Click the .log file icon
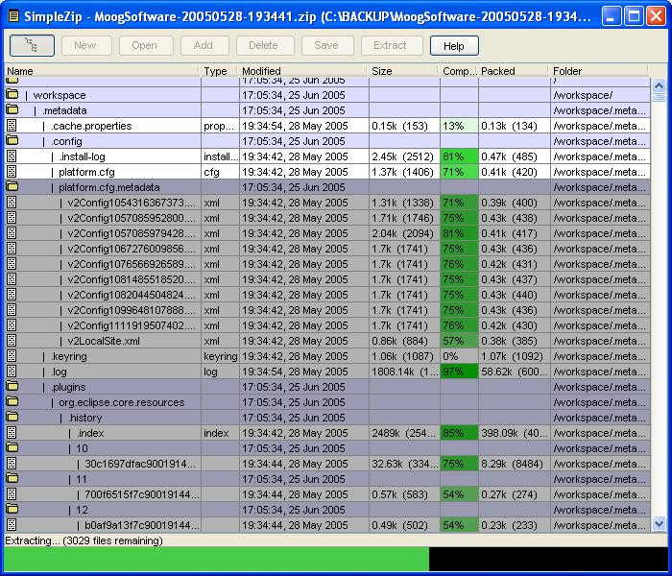Screen dimensions: 672x576 coord(12,372)
